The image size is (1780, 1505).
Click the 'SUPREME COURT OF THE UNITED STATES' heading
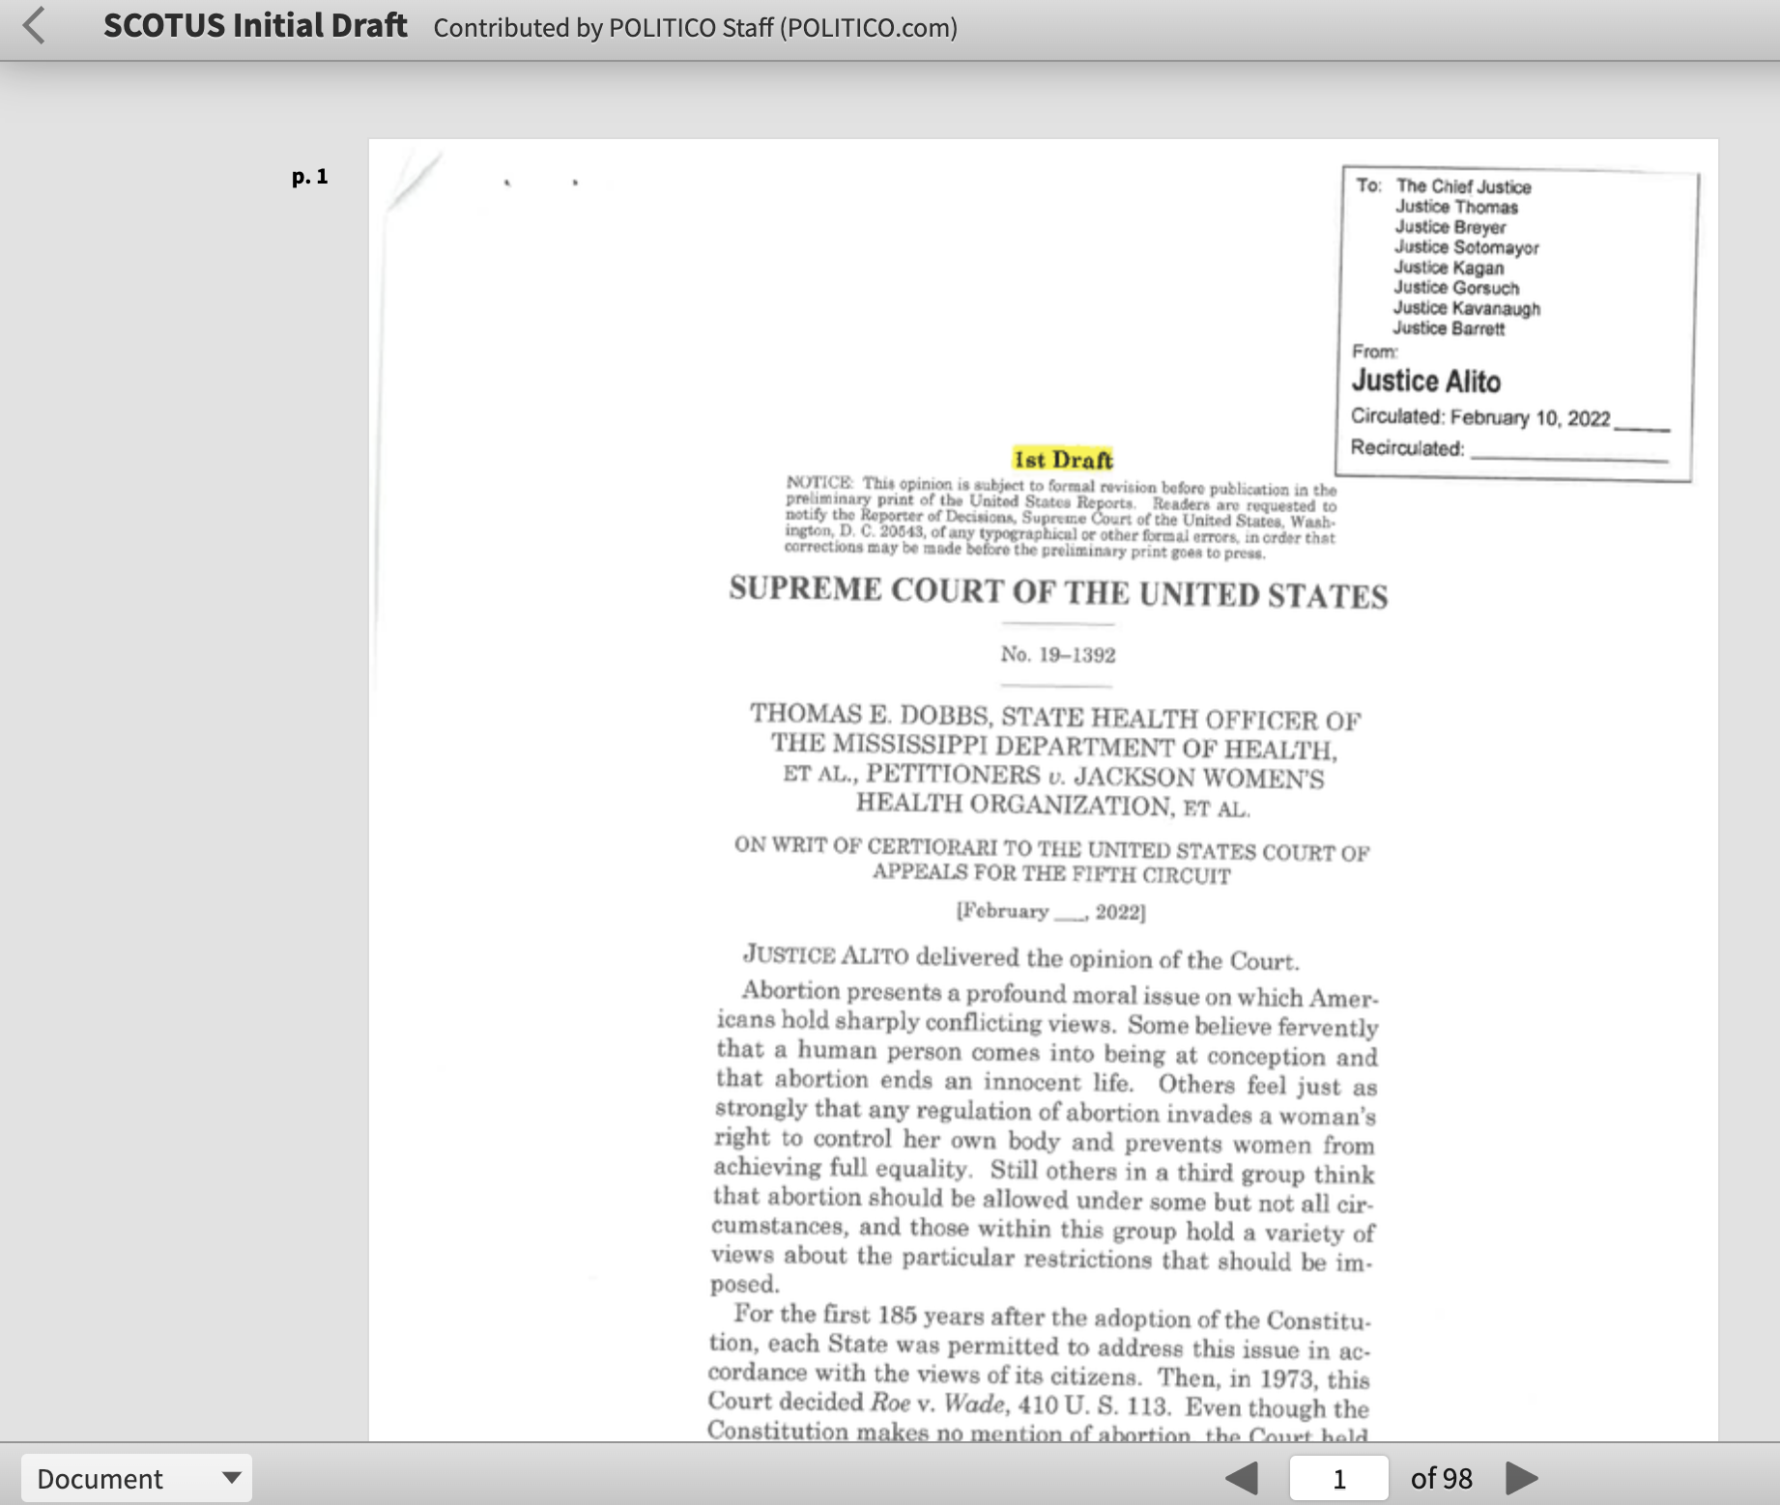coord(1058,592)
